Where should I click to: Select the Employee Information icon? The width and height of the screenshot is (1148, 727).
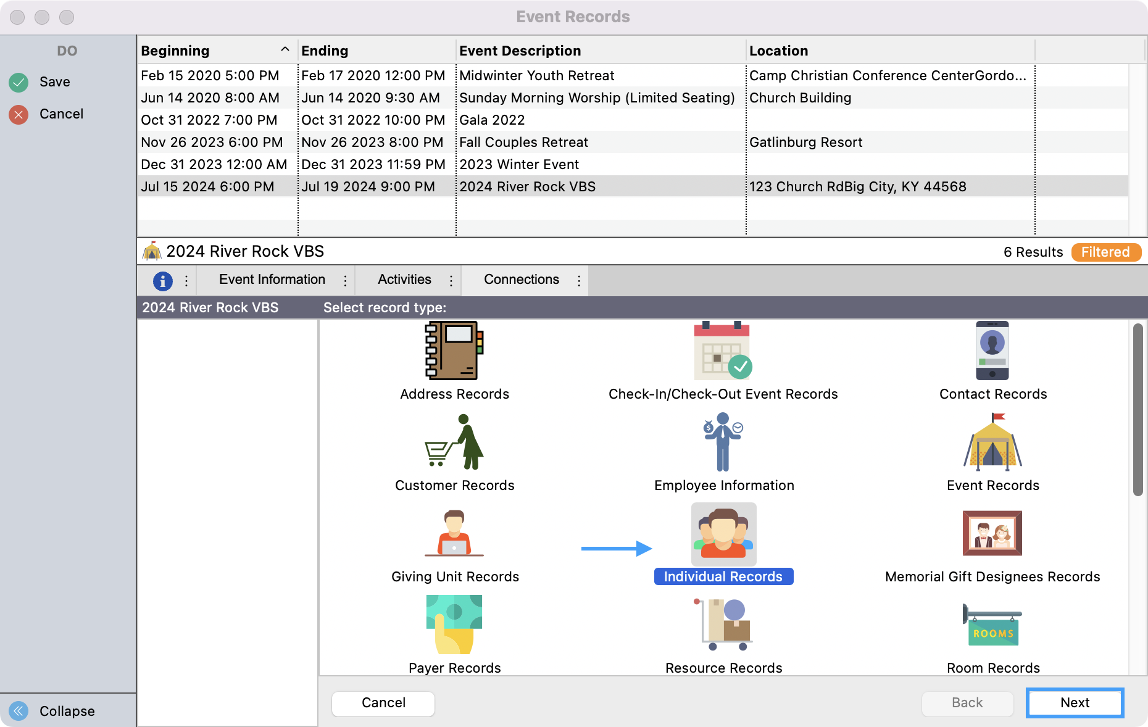(723, 442)
